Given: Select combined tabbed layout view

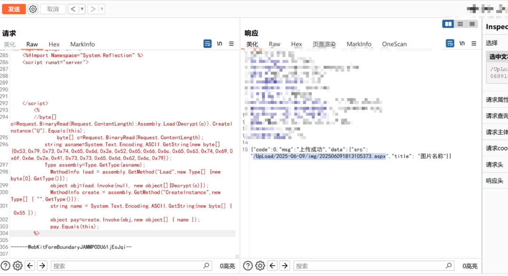Looking at the screenshot, I should (x=472, y=24).
